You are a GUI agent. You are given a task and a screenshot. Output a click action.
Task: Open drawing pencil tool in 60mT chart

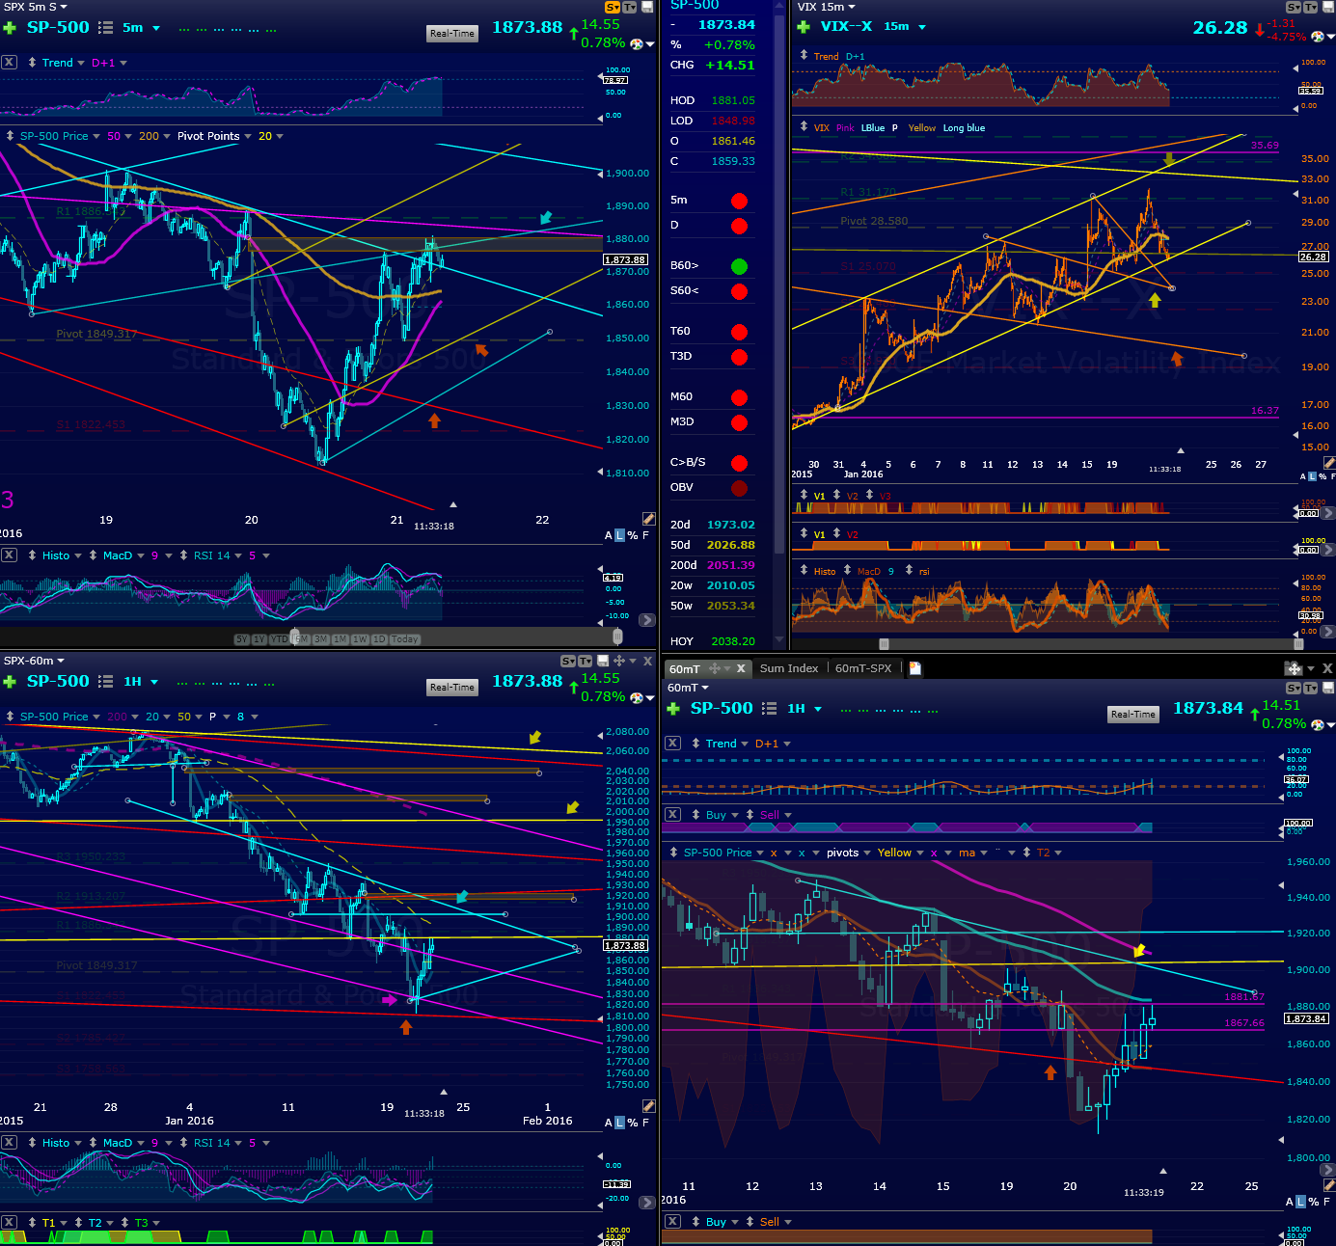[1328, 1185]
